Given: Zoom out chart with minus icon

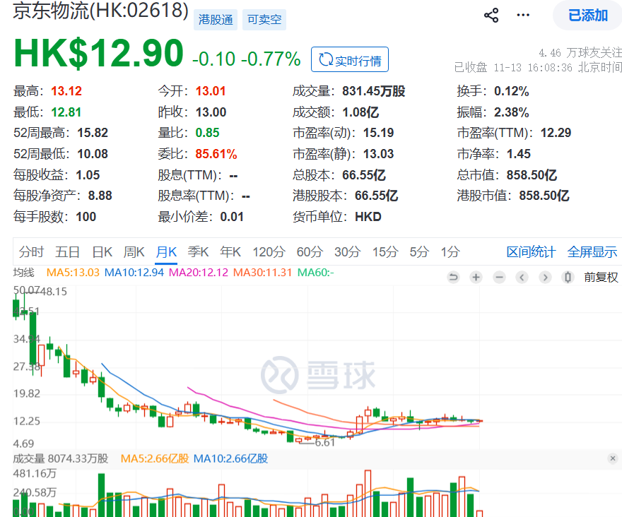Looking at the screenshot, I should click(500, 277).
